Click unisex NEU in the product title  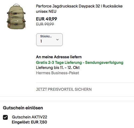click(x=46, y=12)
